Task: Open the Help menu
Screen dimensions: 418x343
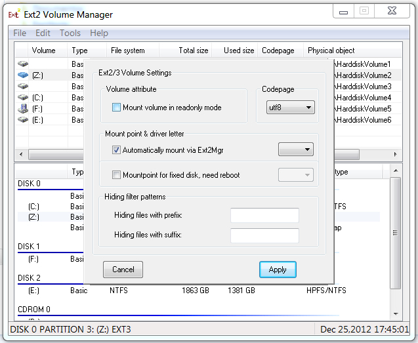Action: coord(99,33)
